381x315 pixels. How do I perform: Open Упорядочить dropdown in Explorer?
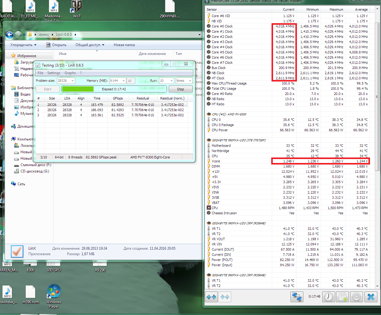[x=23, y=45]
